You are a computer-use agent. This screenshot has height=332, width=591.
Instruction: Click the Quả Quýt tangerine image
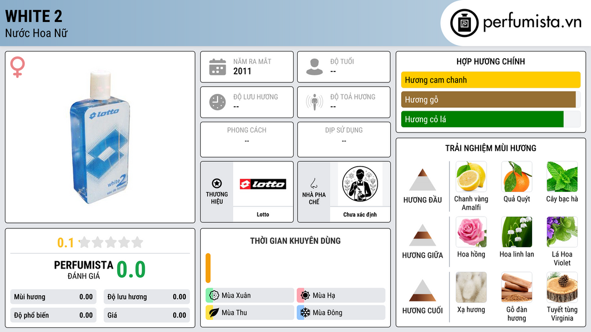tap(517, 177)
